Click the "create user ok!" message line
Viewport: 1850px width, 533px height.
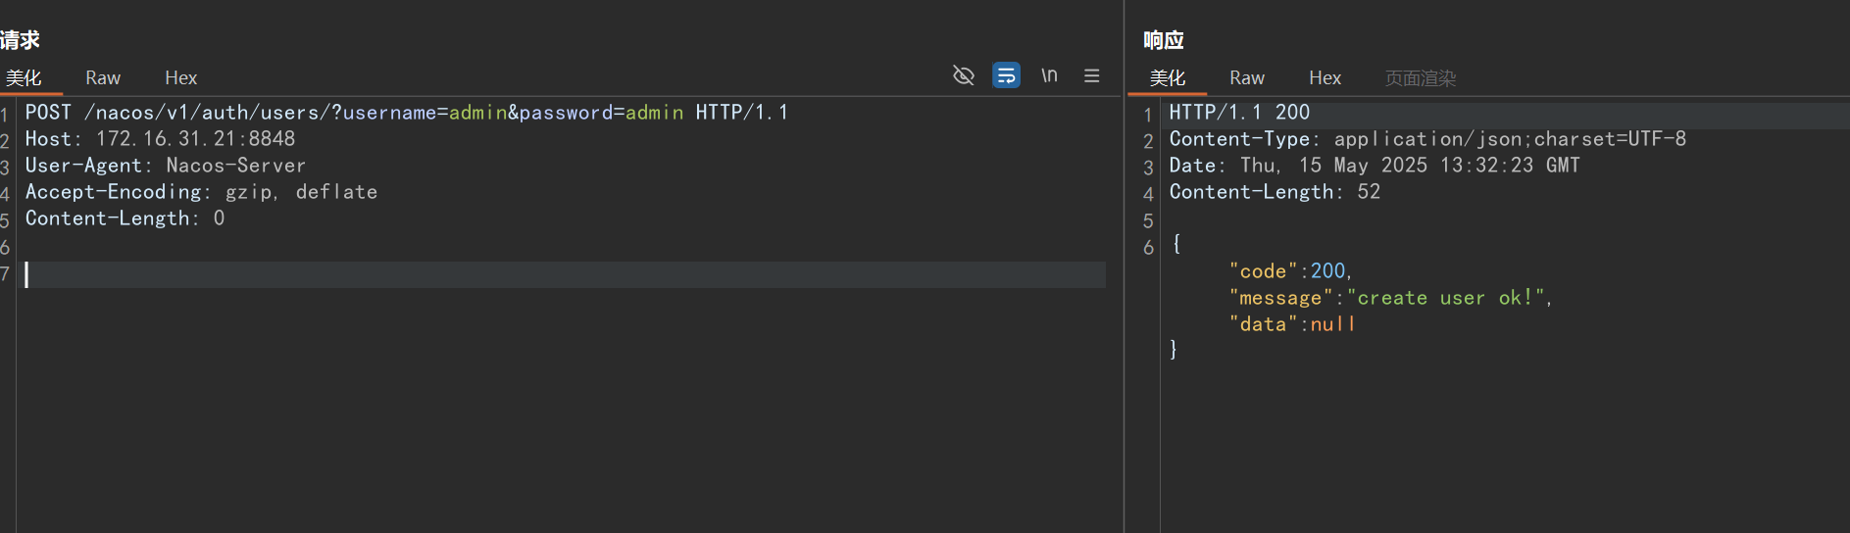click(x=1390, y=298)
